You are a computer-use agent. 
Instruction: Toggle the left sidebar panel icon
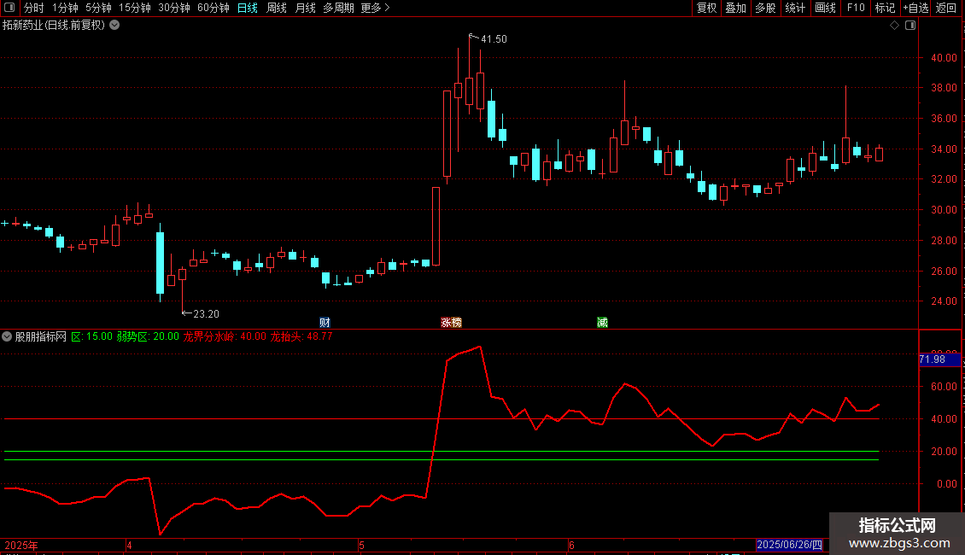(x=9, y=8)
